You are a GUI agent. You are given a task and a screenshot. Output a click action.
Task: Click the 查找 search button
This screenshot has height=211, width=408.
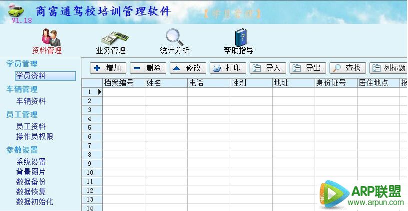[348, 68]
